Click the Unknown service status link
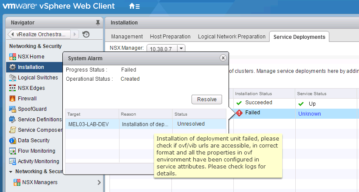Image resolution: width=359 pixels, height=192 pixels. [x=310, y=114]
